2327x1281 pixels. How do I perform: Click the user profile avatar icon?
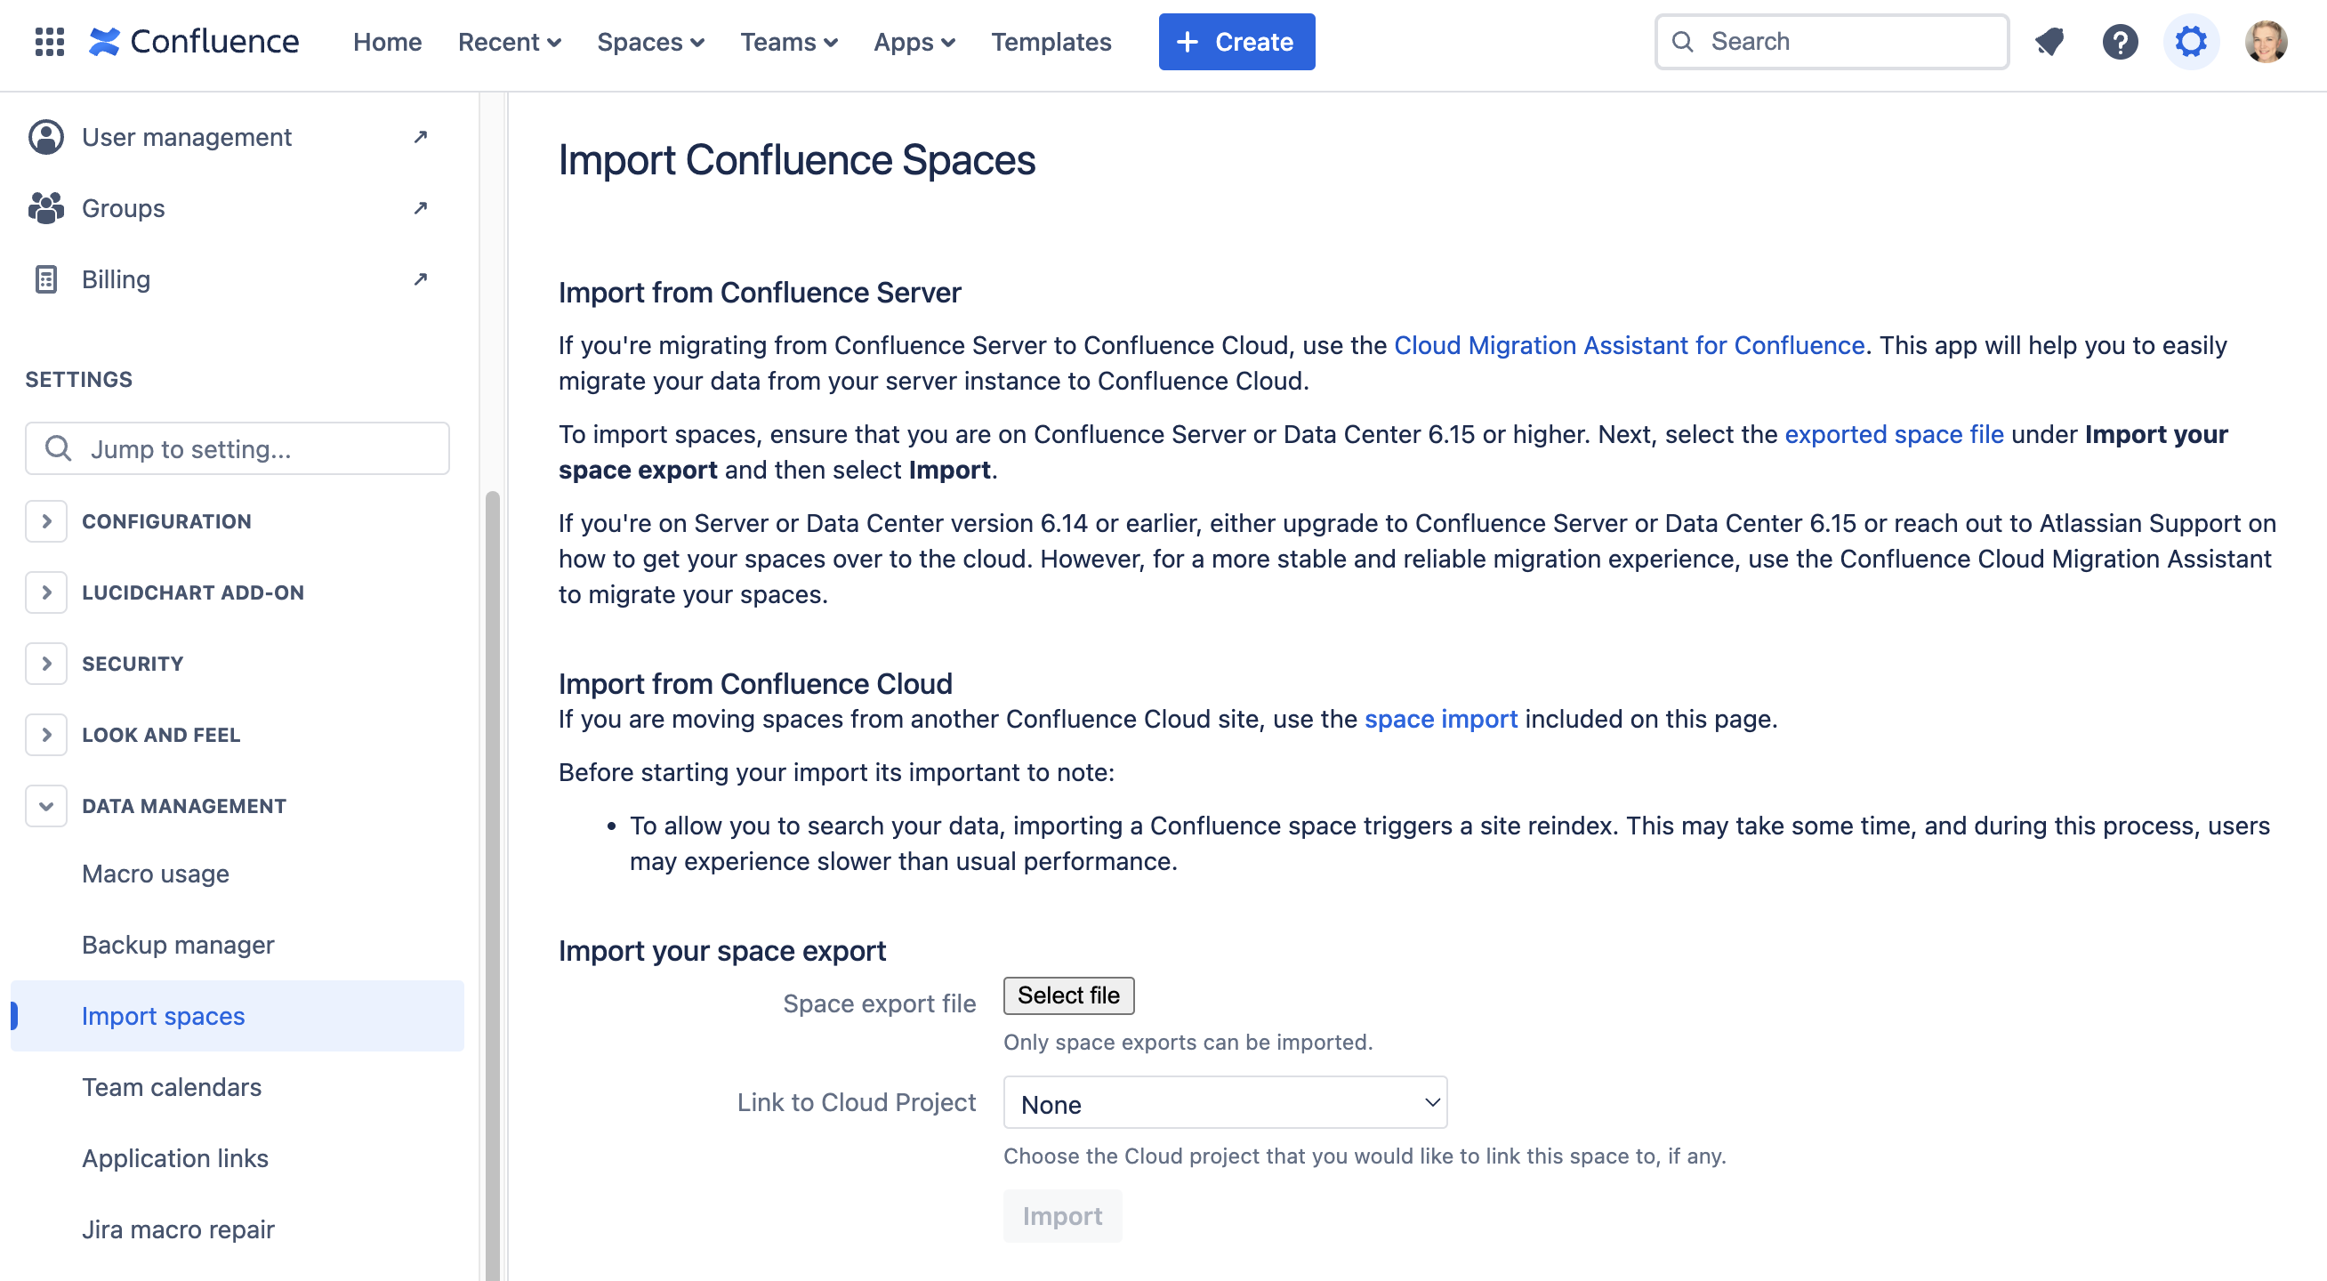tap(2267, 41)
